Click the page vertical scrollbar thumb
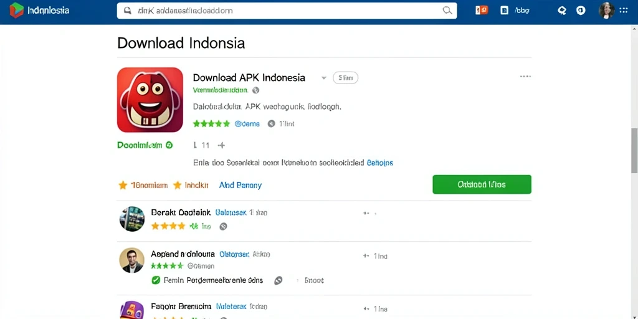 click(634, 150)
